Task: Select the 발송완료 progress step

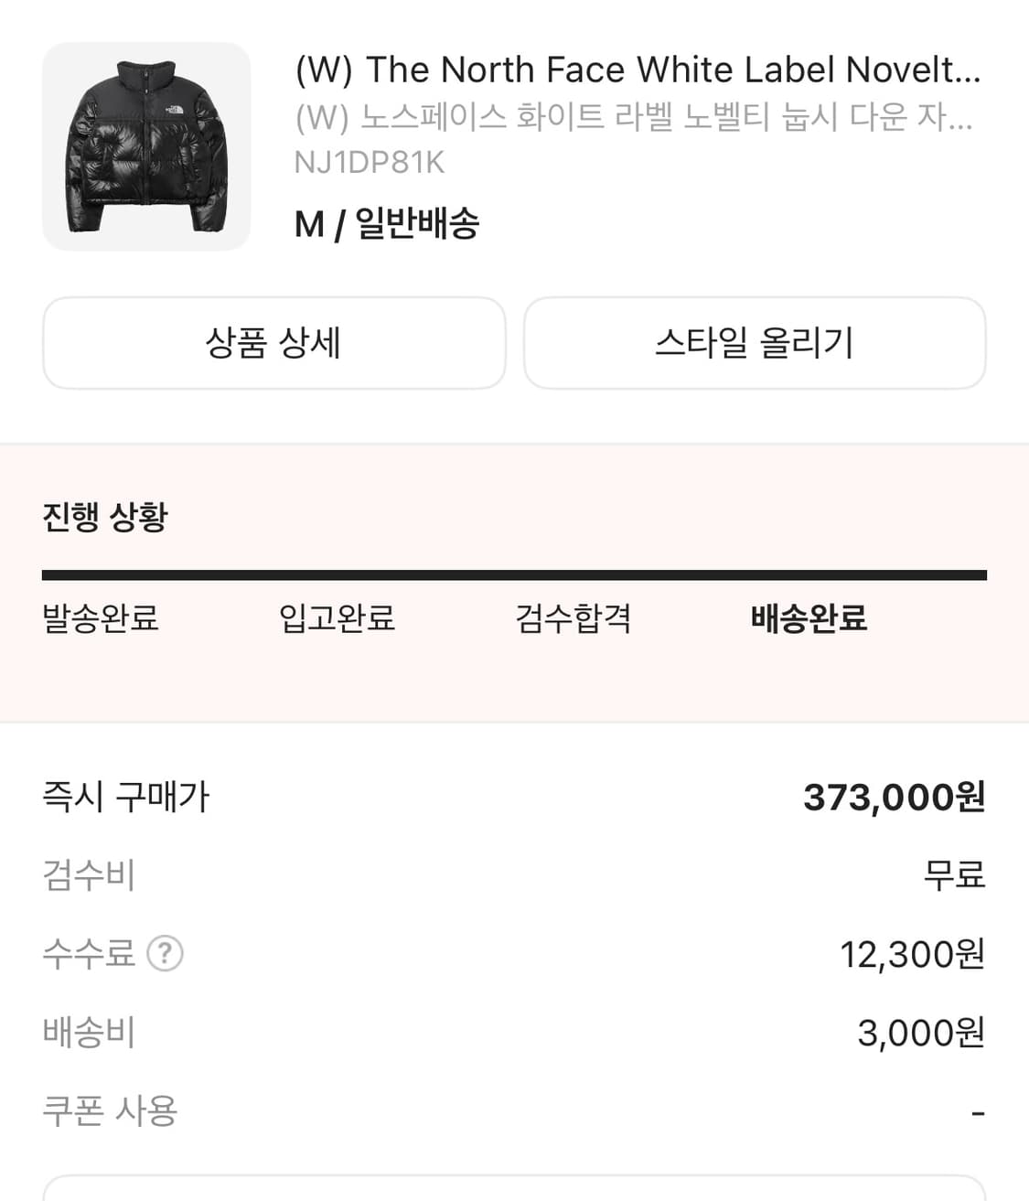Action: click(101, 618)
